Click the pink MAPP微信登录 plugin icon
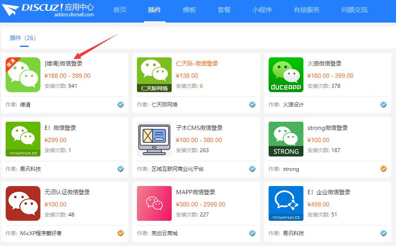This screenshot has width=396, height=246. click(x=154, y=203)
